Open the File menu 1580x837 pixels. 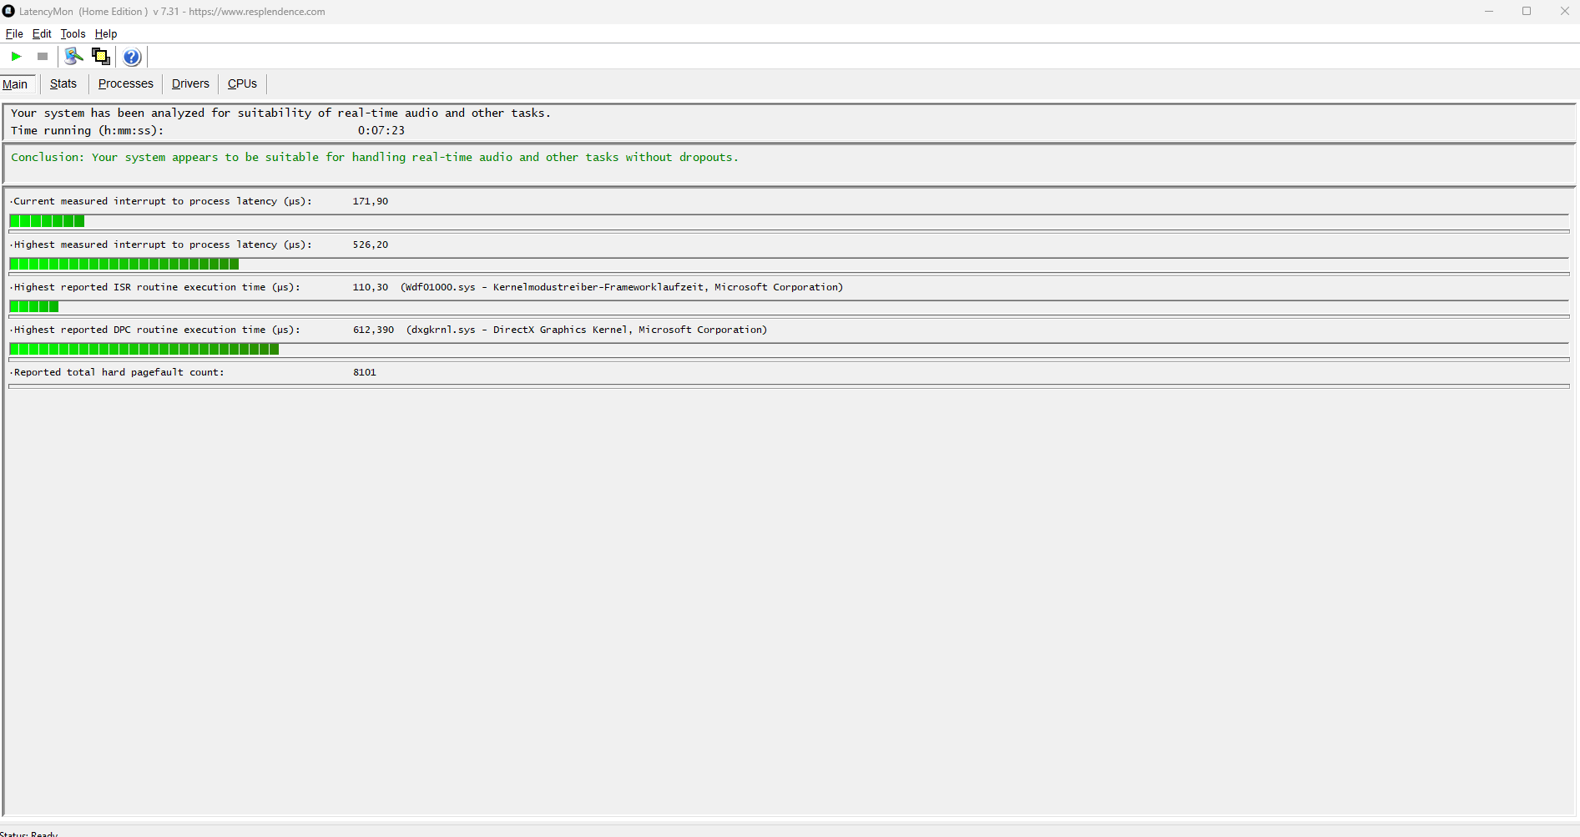click(x=14, y=34)
